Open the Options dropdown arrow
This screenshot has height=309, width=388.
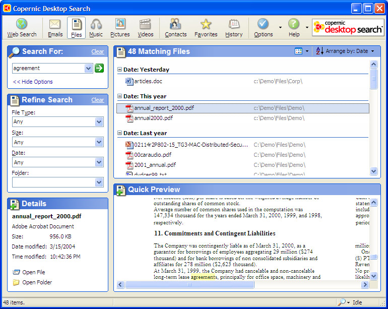click(280, 27)
